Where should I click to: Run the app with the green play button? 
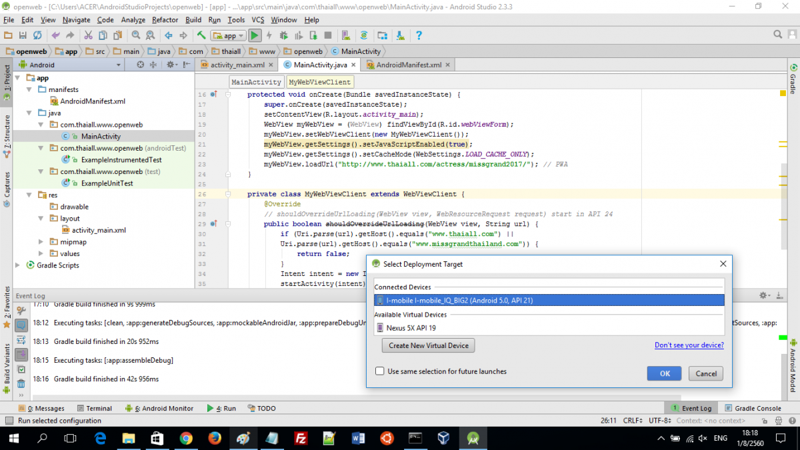point(255,35)
